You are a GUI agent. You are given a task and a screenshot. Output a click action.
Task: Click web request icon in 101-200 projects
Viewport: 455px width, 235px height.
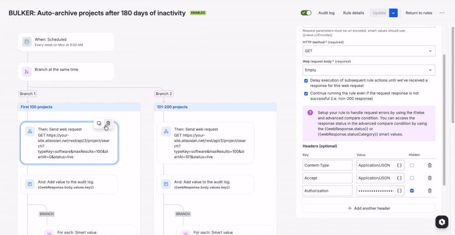click(166, 131)
